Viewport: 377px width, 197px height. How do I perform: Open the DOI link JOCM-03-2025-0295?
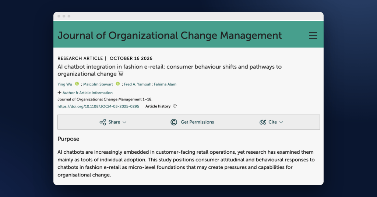point(98,106)
